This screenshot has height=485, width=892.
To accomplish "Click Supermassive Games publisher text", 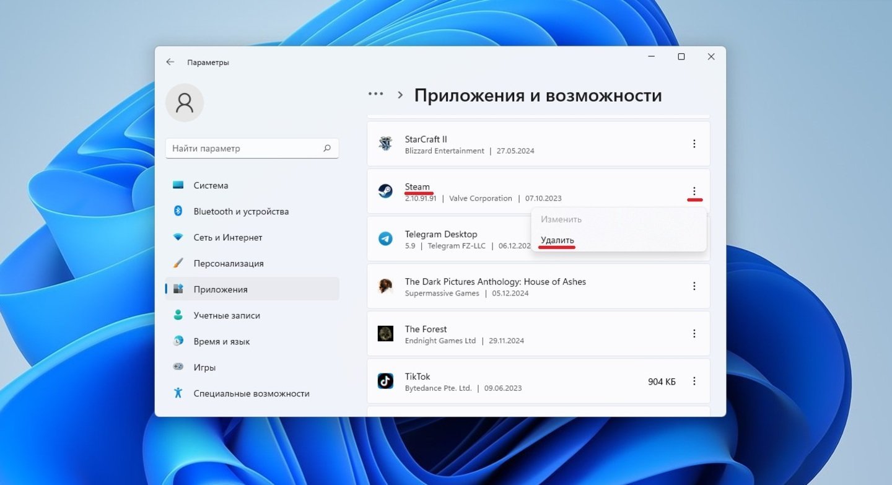I will (x=442, y=294).
